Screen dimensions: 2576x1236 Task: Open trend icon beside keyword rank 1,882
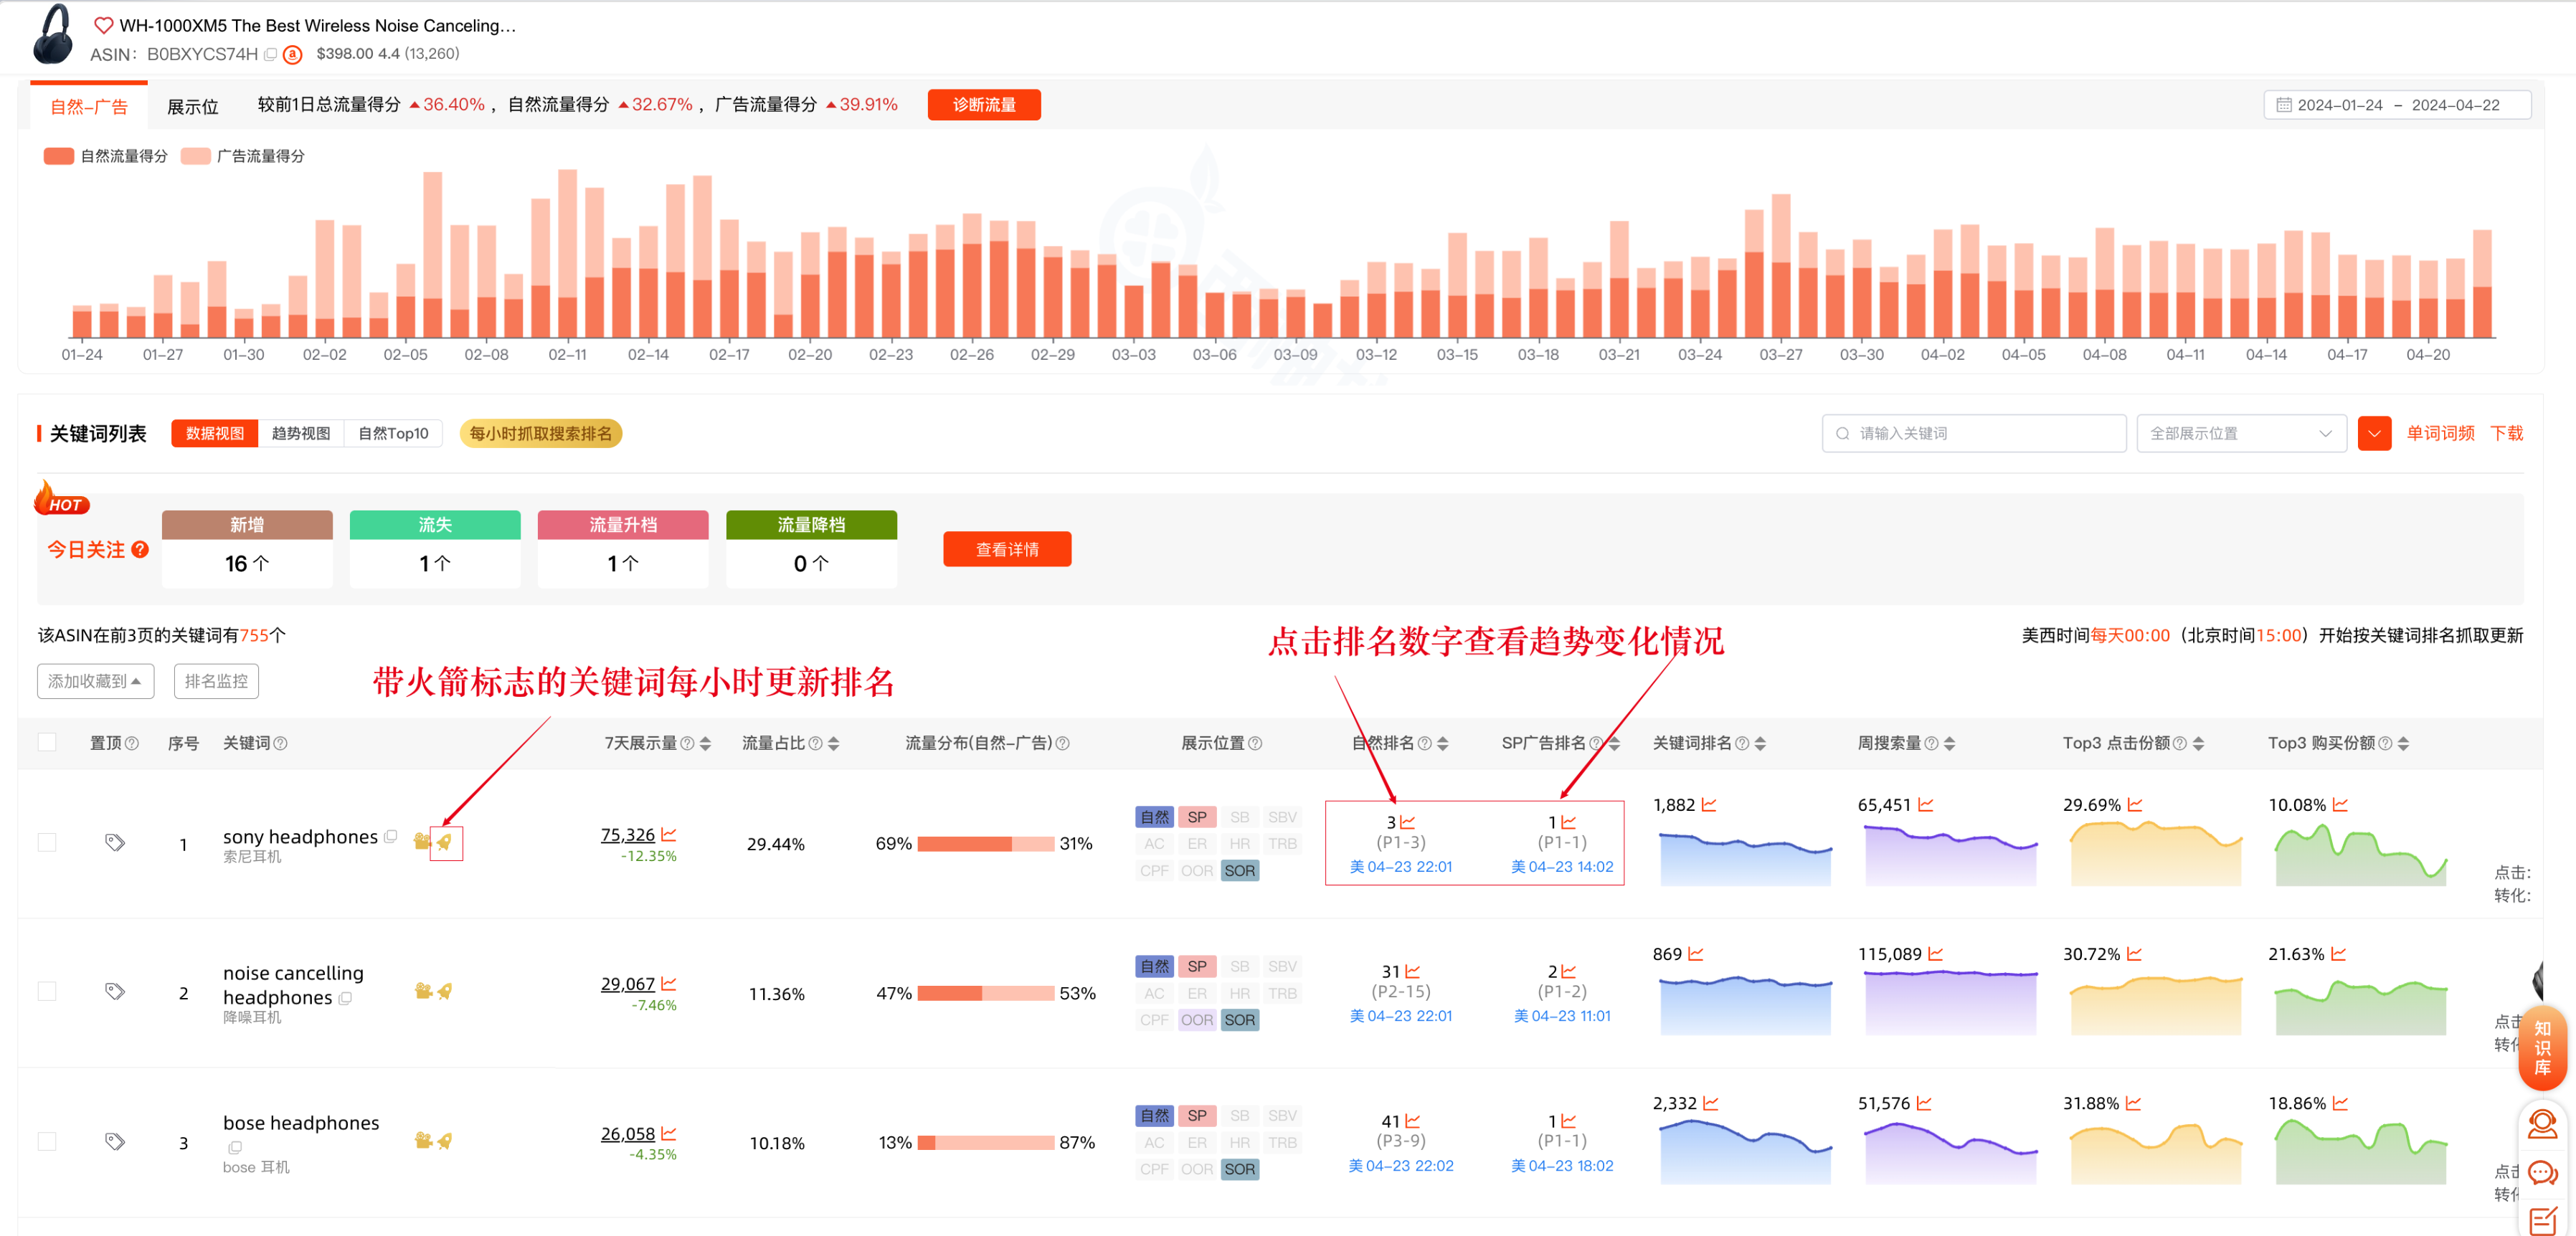click(x=1709, y=805)
